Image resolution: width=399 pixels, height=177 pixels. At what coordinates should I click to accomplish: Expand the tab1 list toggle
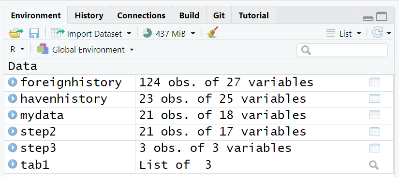13,164
